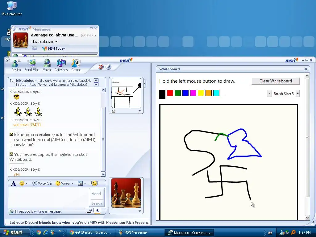Click the on-screen keyboard tray icon
This screenshot has width=316, height=237.
point(270,233)
